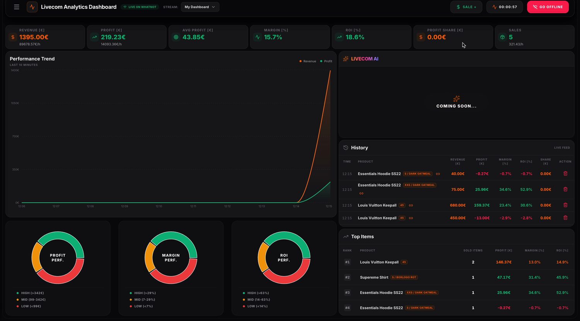Select MID (14-63%) ROI legend entry
The height and width of the screenshot is (321, 580).
256,299
